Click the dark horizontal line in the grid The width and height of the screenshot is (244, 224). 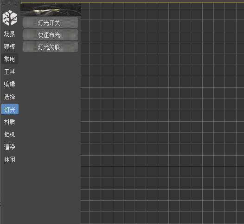pyautogui.click(x=162, y=167)
